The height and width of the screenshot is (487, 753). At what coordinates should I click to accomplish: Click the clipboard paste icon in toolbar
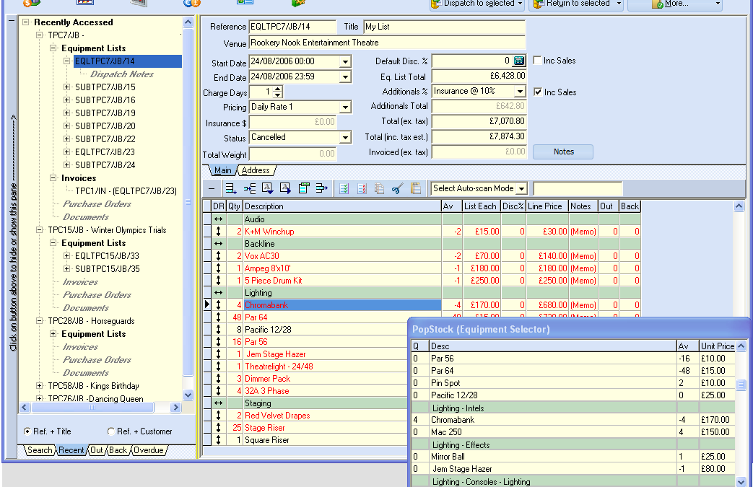click(x=415, y=188)
